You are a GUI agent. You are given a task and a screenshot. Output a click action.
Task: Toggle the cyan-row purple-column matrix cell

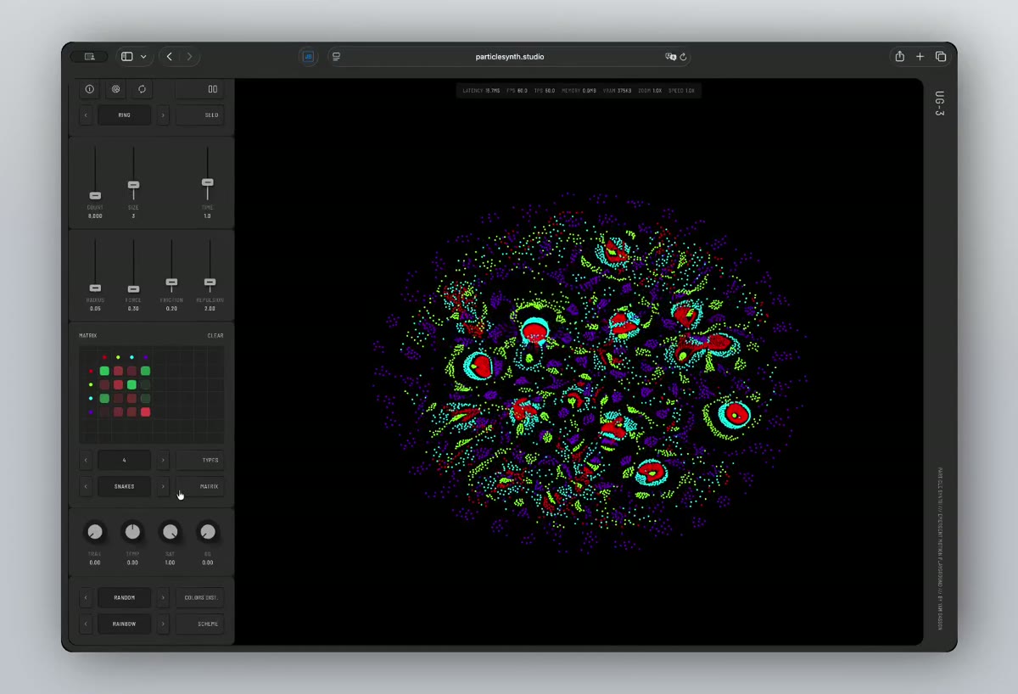coord(145,398)
